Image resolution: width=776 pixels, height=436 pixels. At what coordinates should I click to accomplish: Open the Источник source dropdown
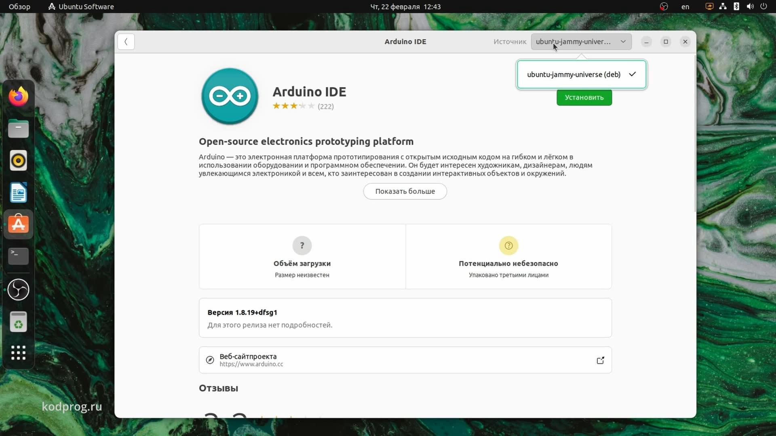[581, 42]
